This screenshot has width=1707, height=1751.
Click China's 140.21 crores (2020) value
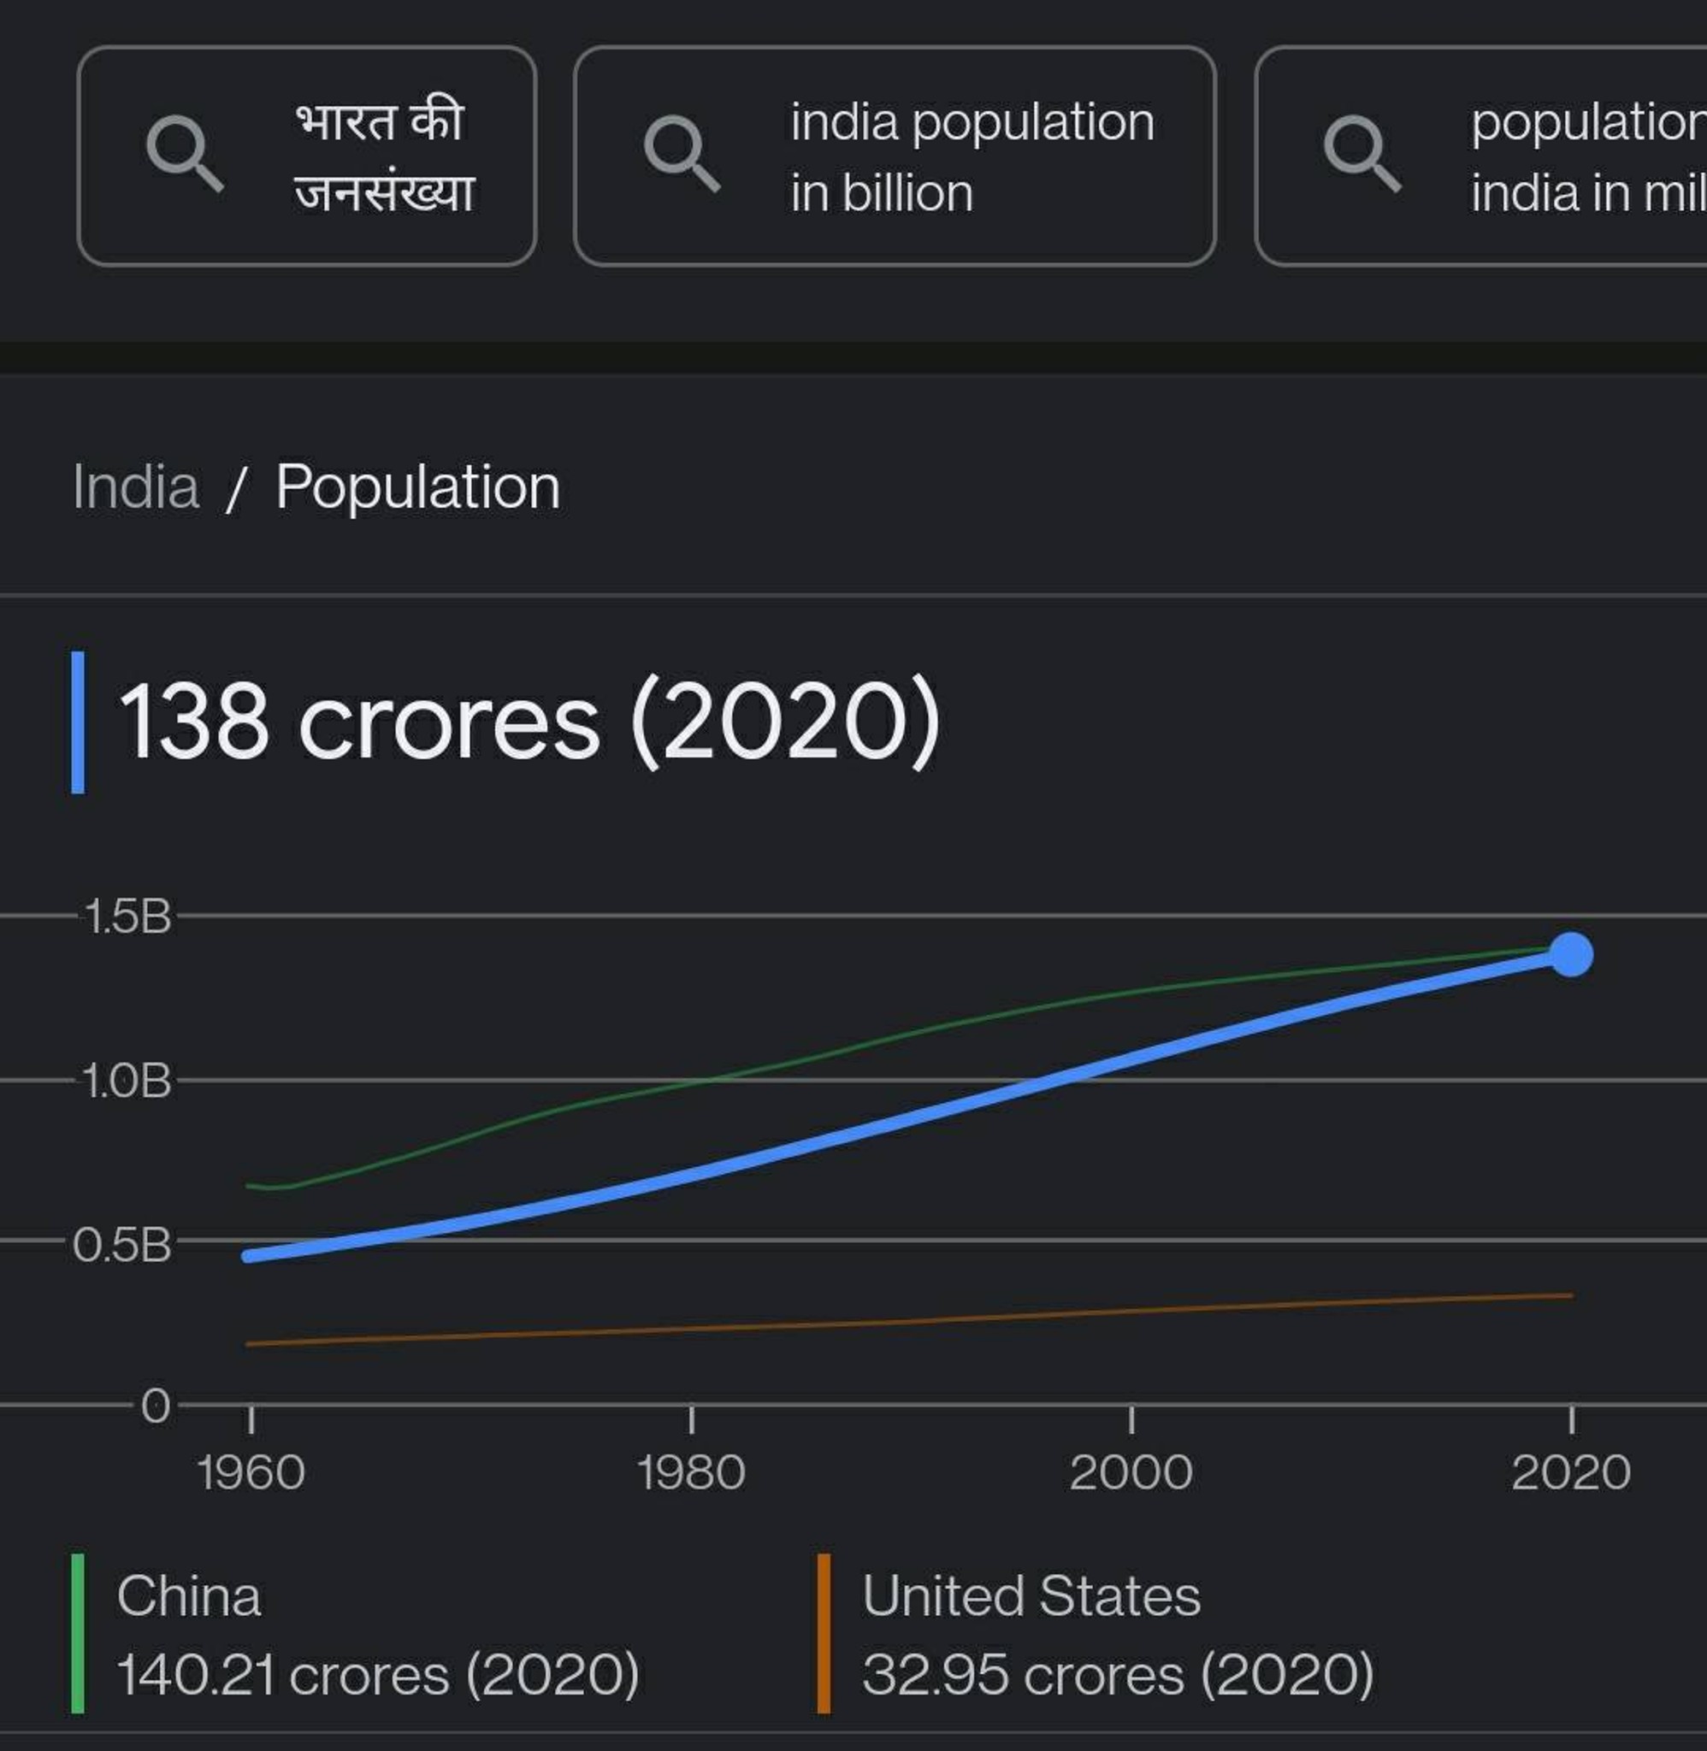(378, 1676)
